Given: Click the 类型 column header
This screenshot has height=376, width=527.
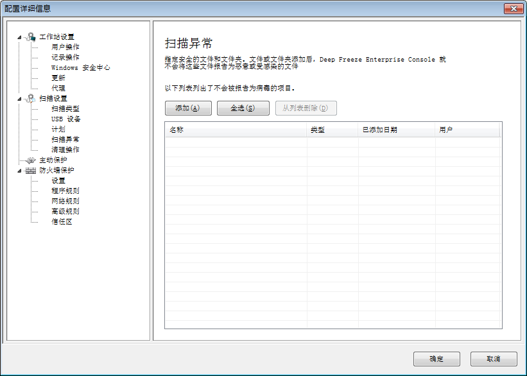Looking at the screenshot, I should [x=332, y=130].
